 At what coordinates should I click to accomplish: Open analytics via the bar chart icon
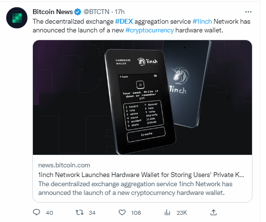(x=167, y=212)
